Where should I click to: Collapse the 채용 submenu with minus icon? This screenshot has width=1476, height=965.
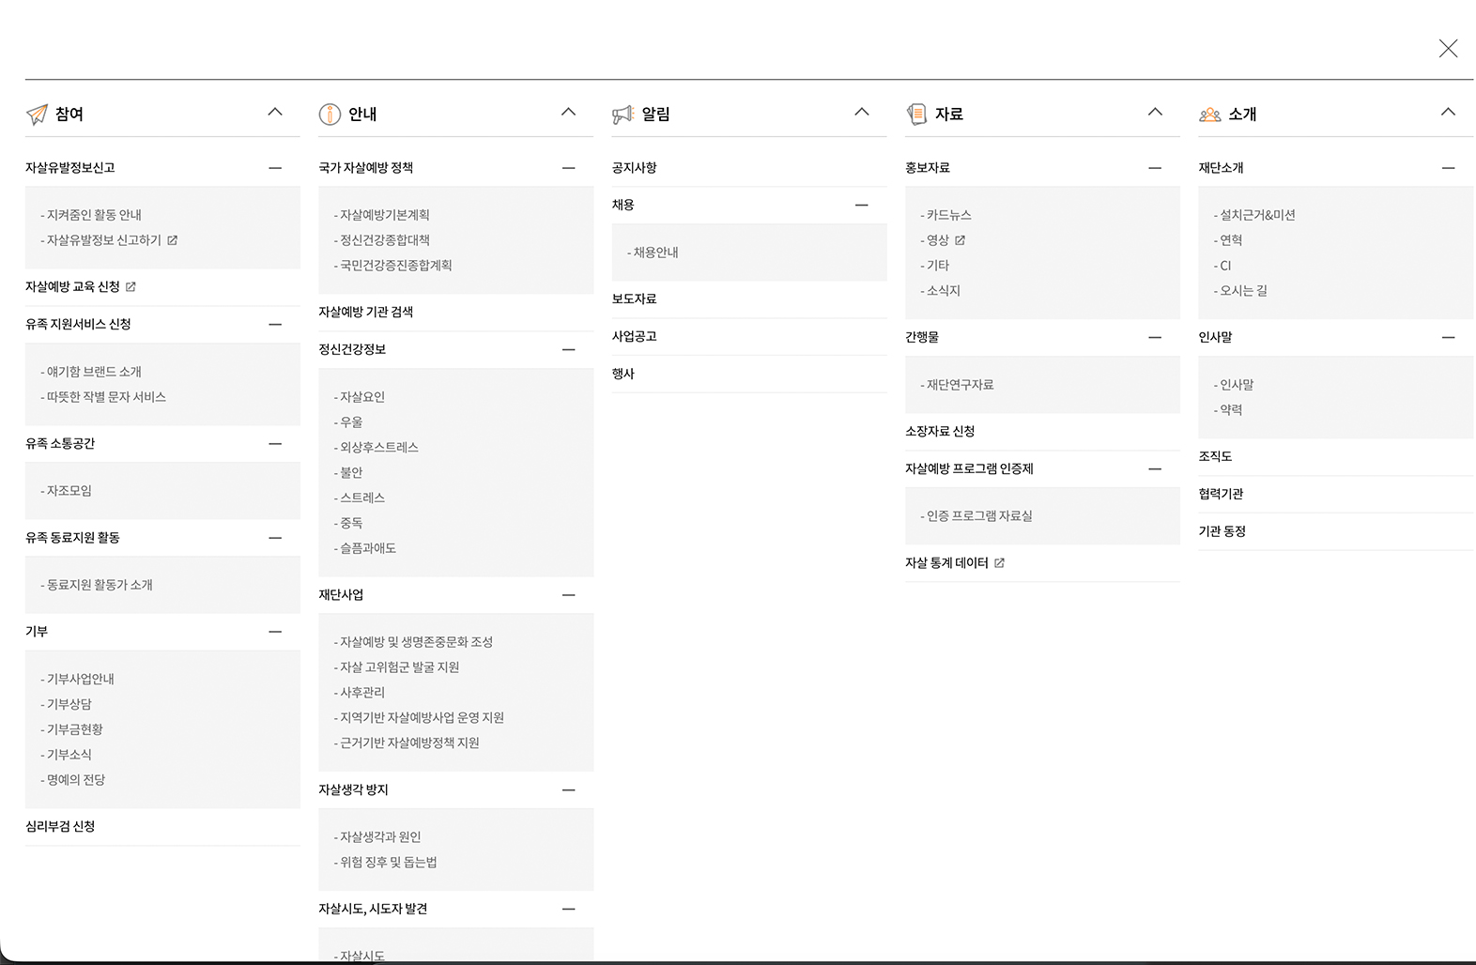pos(862,206)
